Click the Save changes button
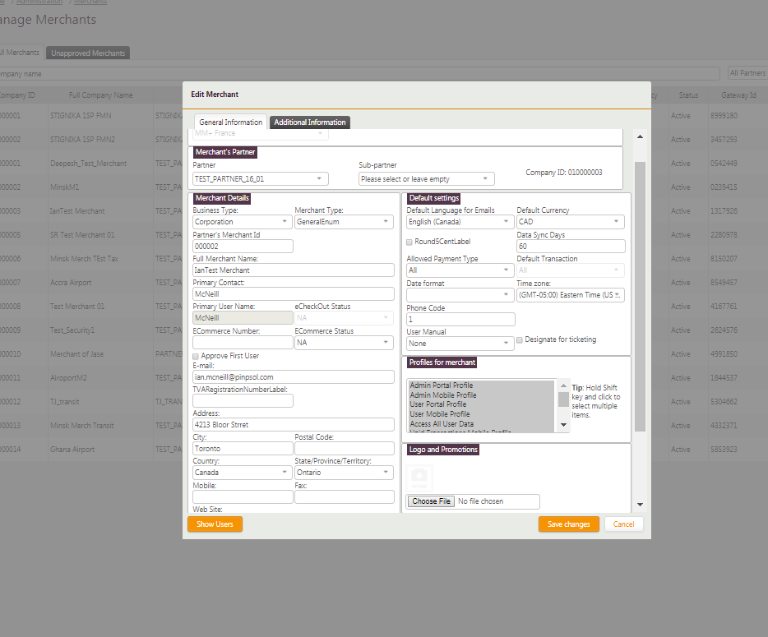The image size is (768, 637). coord(568,524)
